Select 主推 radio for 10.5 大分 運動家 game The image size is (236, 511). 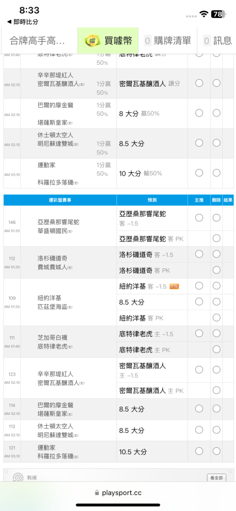[199, 451]
